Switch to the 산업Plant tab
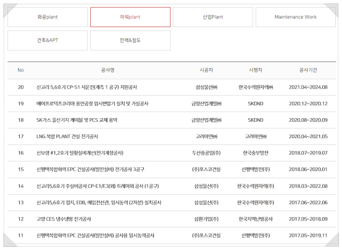The image size is (342, 250). pyautogui.click(x=213, y=17)
